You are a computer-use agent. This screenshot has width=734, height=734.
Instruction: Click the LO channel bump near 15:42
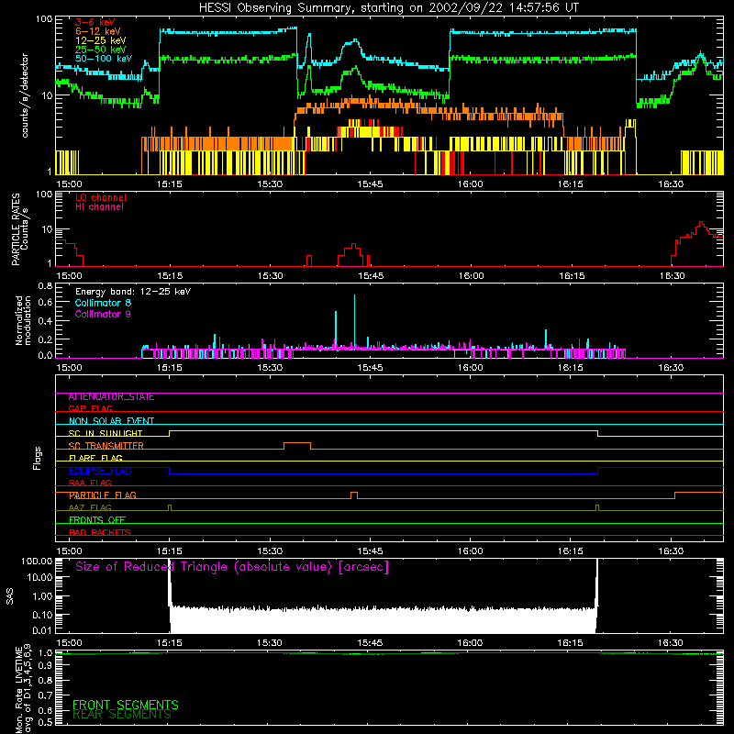point(350,254)
